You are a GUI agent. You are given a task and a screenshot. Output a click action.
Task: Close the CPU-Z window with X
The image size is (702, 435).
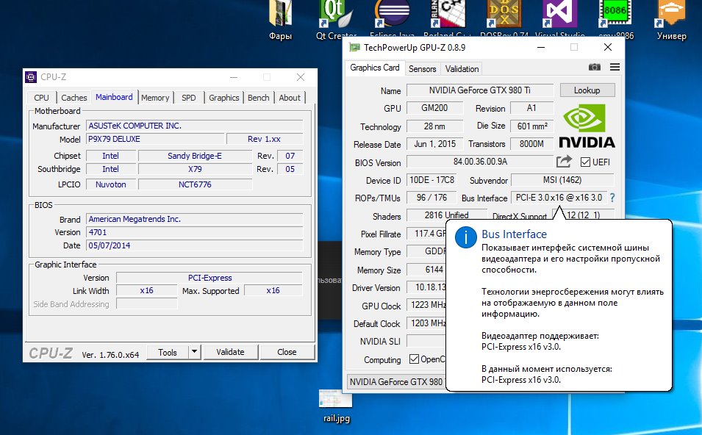pos(301,77)
